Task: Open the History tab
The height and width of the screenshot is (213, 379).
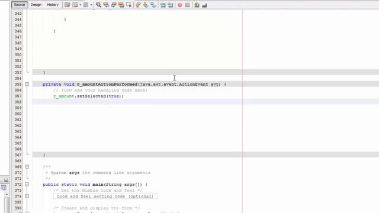Action: pyautogui.click(x=53, y=5)
